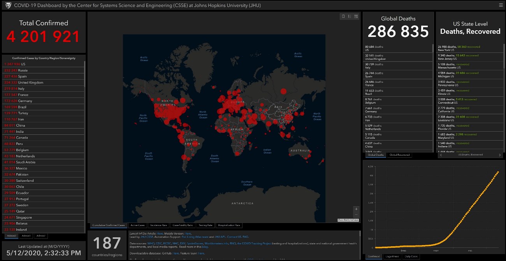Go to next US state panel arrow

click(x=500, y=155)
